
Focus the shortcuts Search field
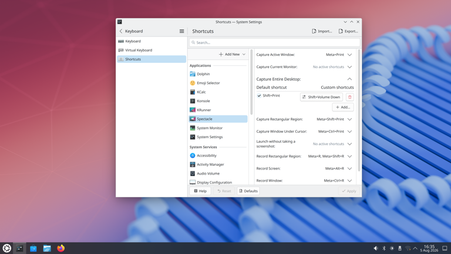tap(274, 42)
